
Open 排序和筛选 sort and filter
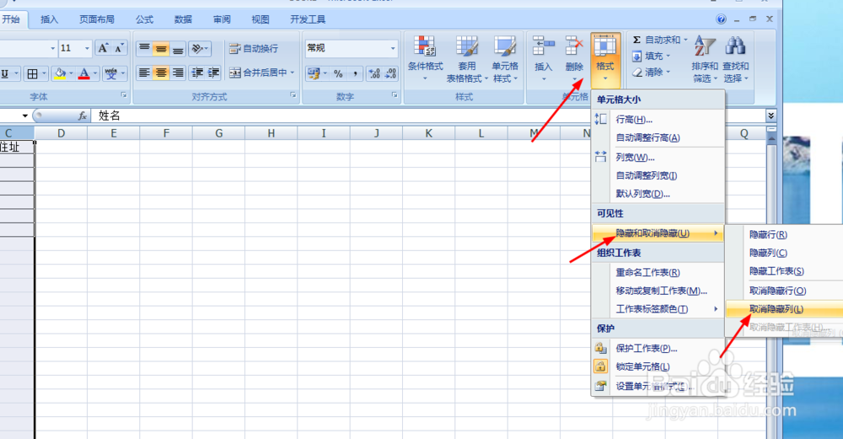click(x=704, y=59)
